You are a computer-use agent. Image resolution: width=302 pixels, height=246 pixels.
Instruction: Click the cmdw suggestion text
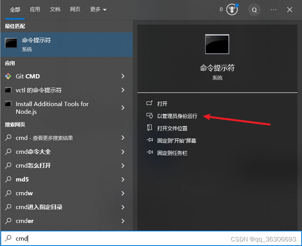point(24,193)
